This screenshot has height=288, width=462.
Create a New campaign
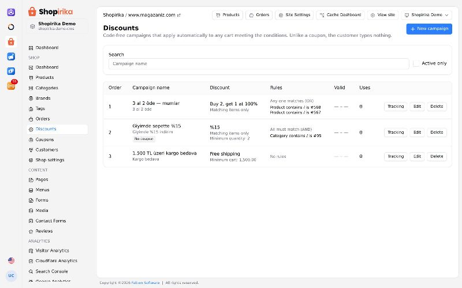click(429, 29)
